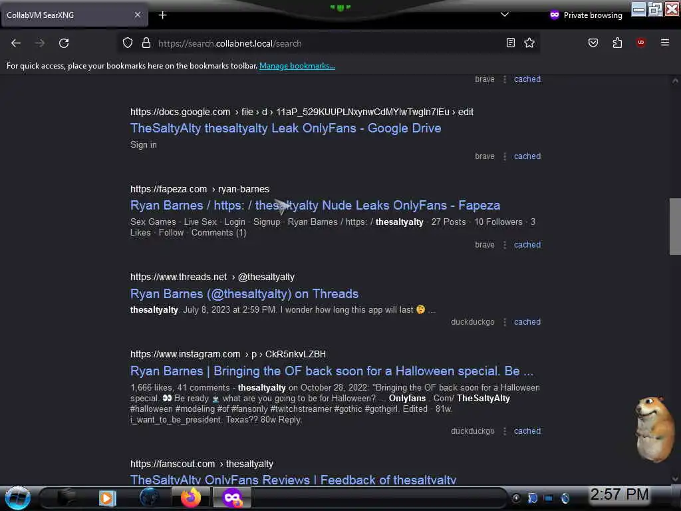681x511 pixels.
Task: Bookmark this page with star
Action: (x=529, y=43)
